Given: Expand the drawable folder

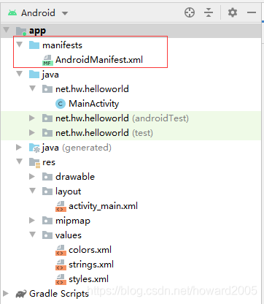Looking at the screenshot, I should (x=32, y=177).
